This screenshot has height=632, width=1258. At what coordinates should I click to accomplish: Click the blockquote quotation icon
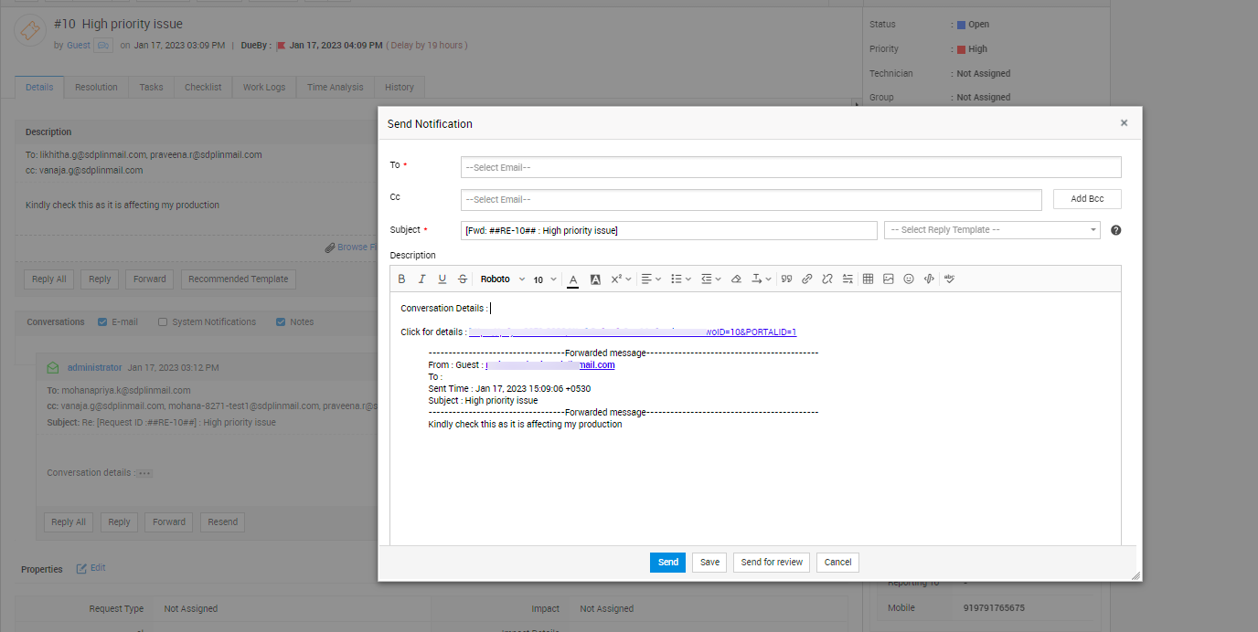click(x=786, y=279)
